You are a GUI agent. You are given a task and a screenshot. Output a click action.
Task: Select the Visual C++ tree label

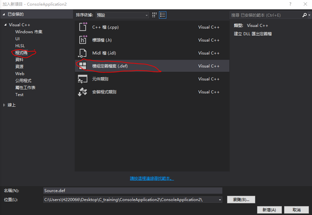[x=20, y=25]
